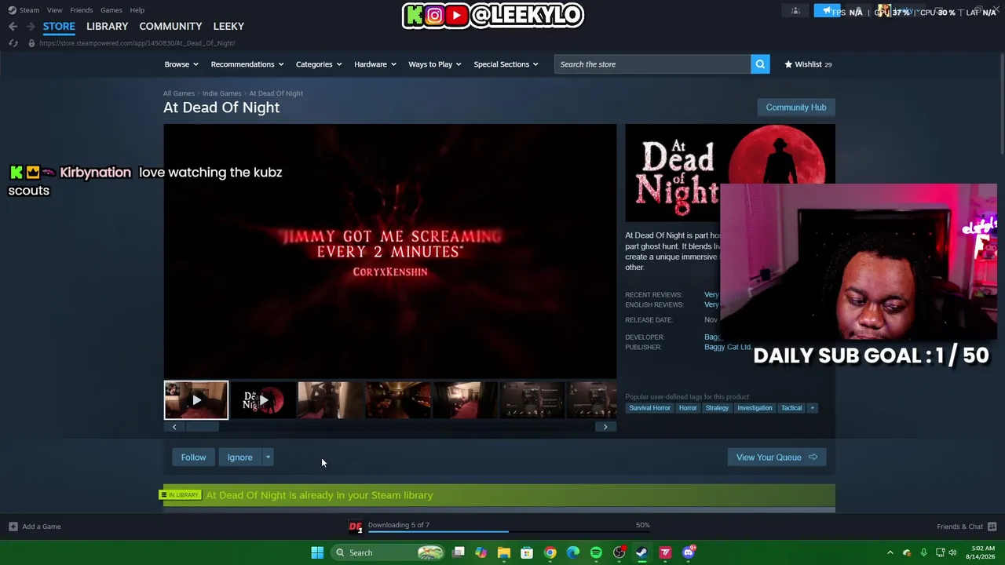The height and width of the screenshot is (565, 1005).
Task: Expand the Special Sections dropdown
Action: (x=506, y=64)
